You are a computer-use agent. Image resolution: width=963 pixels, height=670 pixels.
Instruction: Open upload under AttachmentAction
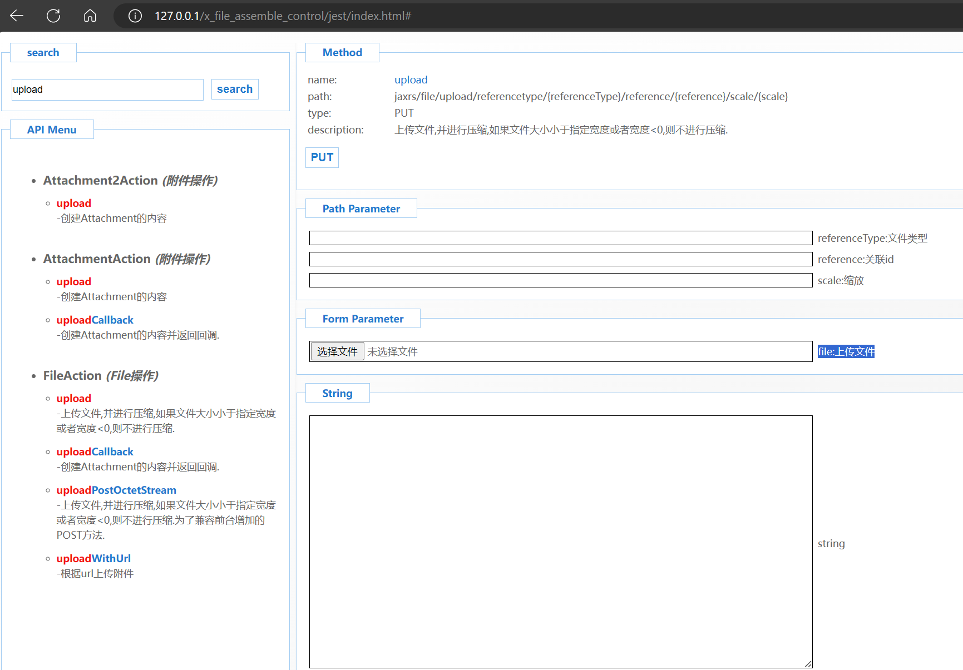tap(73, 282)
